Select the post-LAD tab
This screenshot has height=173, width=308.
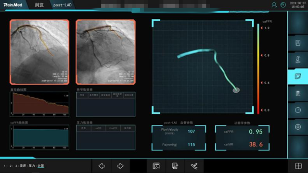(62, 5)
